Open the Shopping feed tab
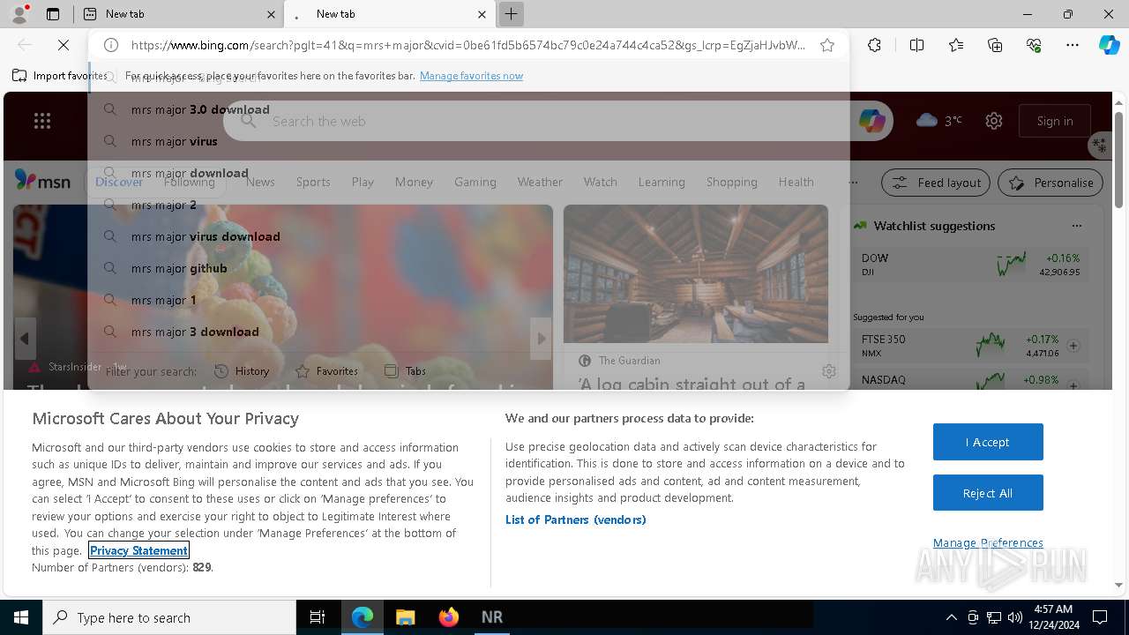Viewport: 1129px width, 635px height. (732, 182)
